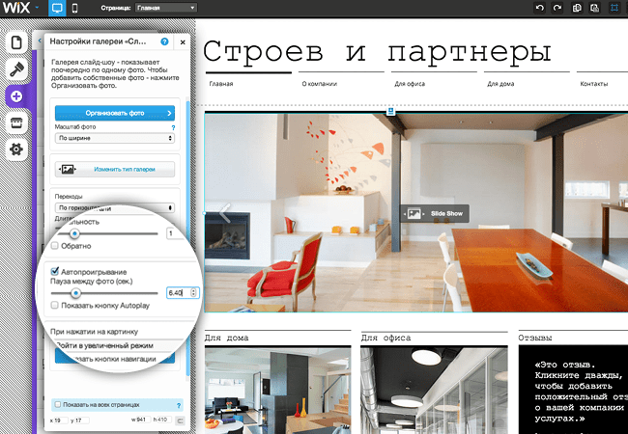Enable the Обратно checkbox
Viewport: 628px width, 434px height.
pyautogui.click(x=55, y=246)
